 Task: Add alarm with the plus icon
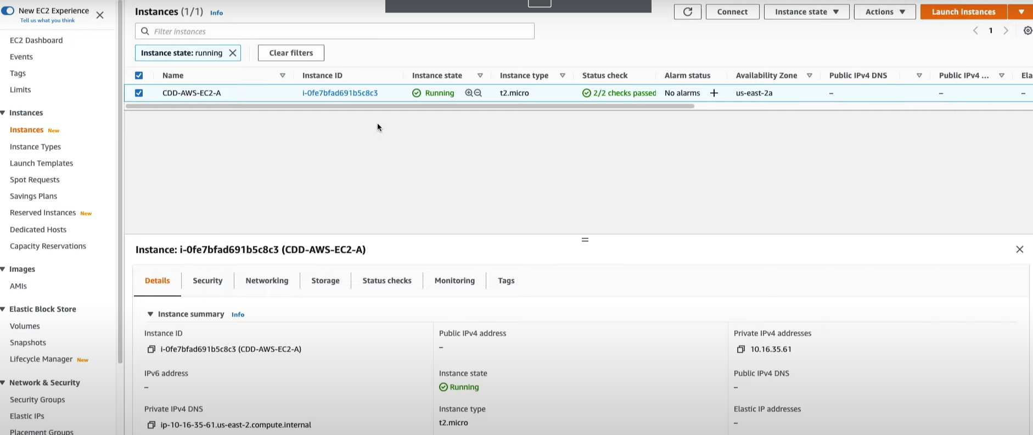click(x=714, y=93)
